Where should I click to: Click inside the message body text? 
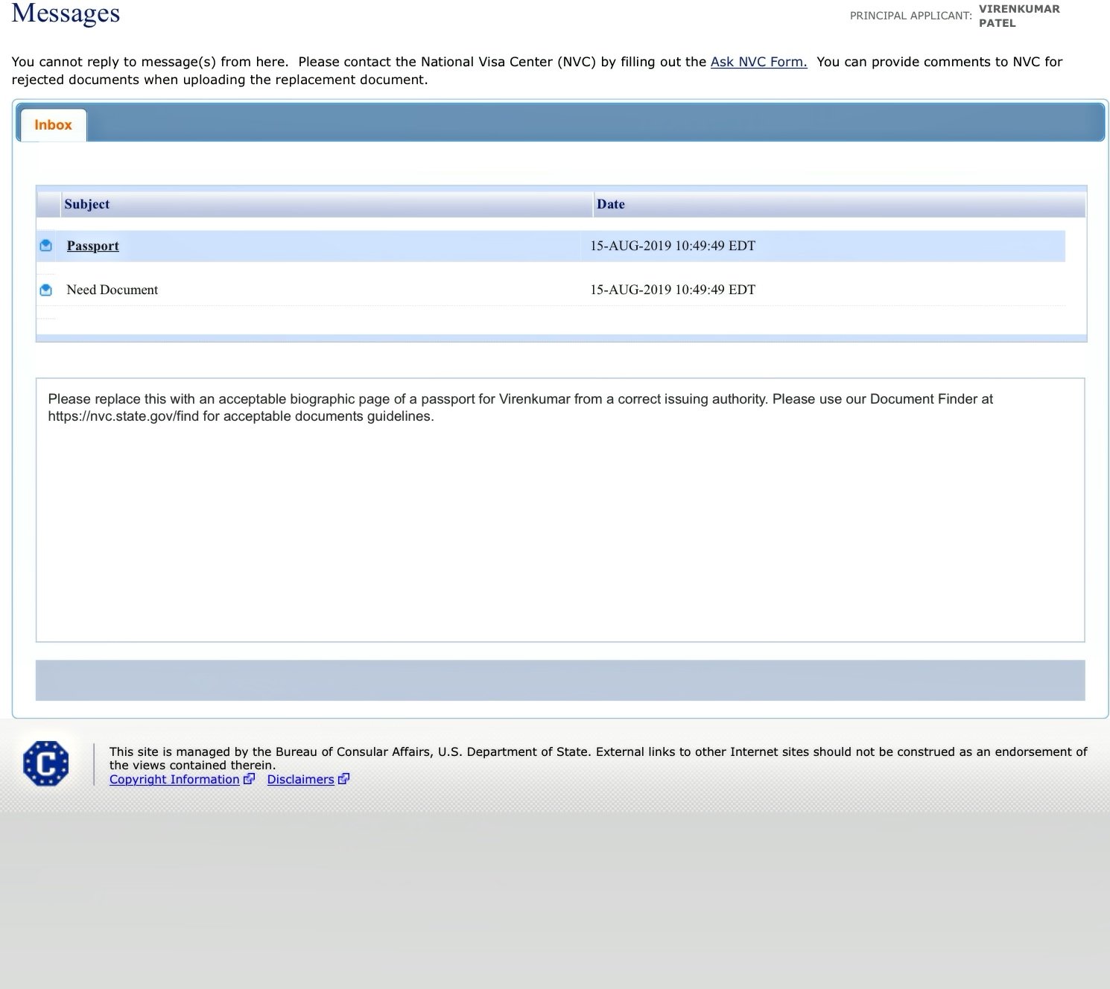pos(520,407)
